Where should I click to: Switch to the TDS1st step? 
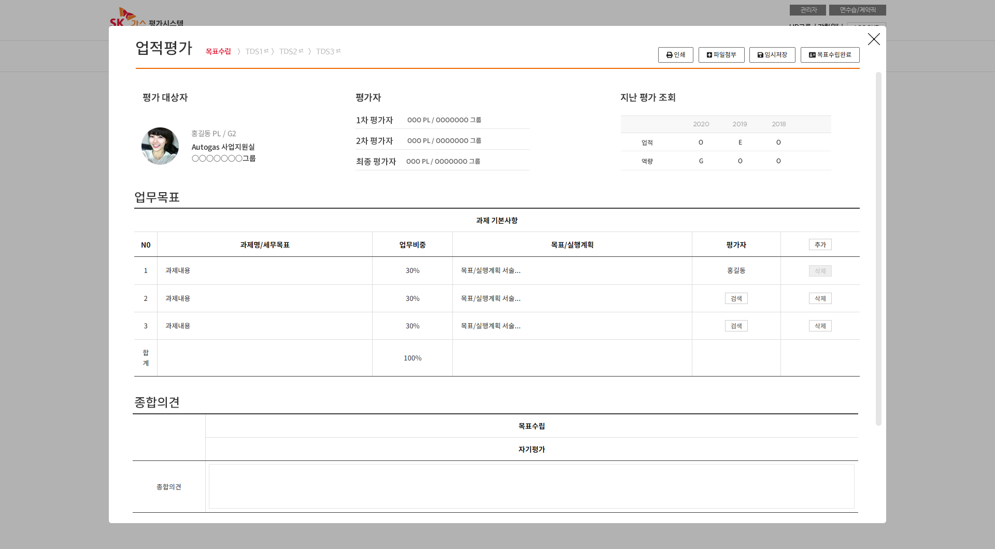pos(257,51)
